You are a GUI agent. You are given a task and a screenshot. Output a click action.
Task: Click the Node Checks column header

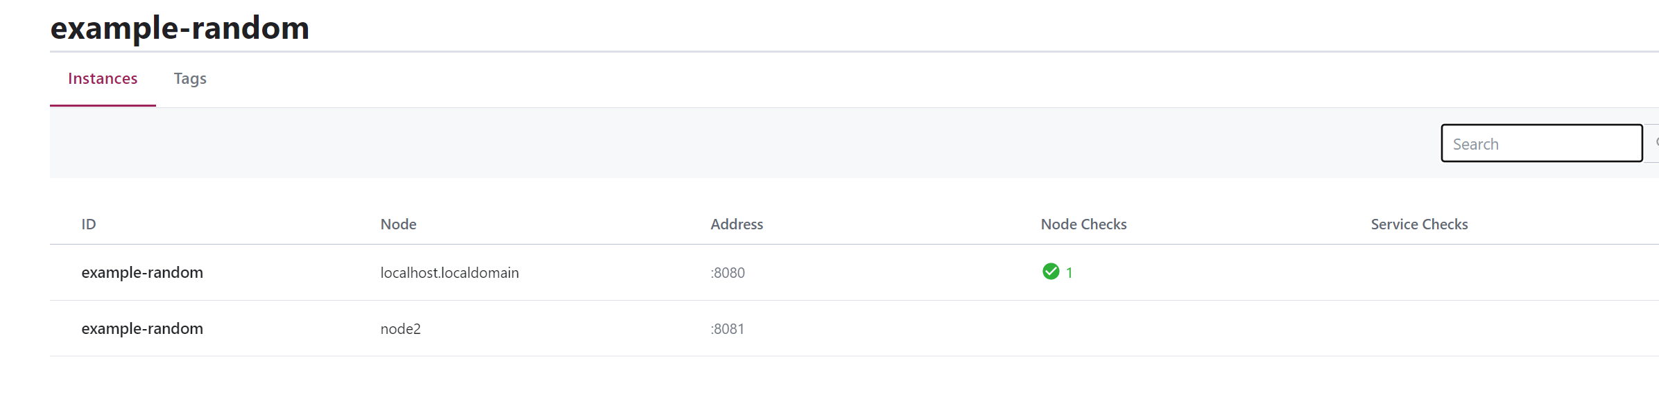(1083, 224)
